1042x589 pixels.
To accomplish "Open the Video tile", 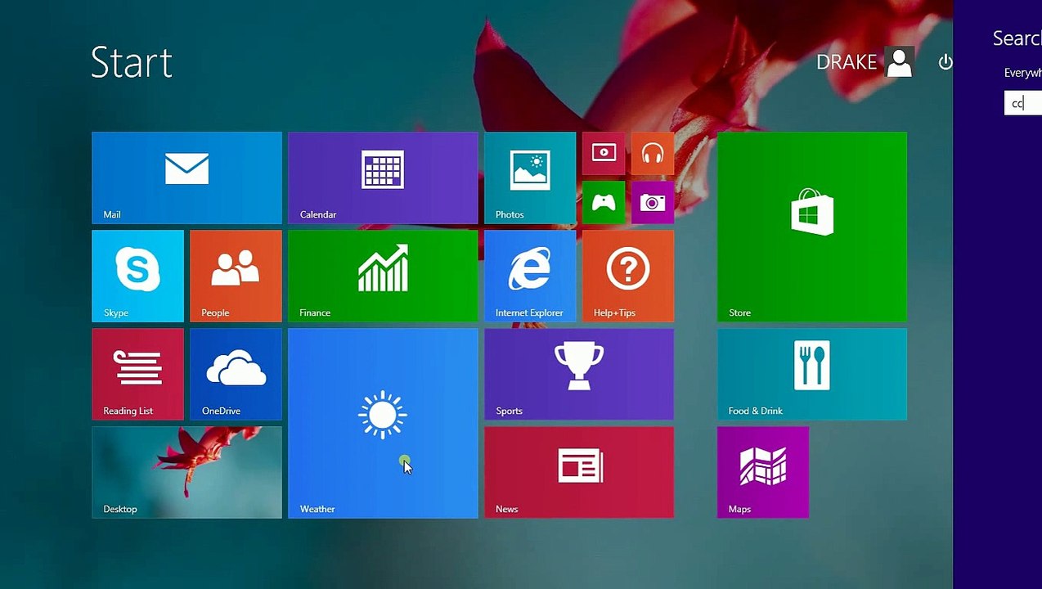I will pos(604,153).
